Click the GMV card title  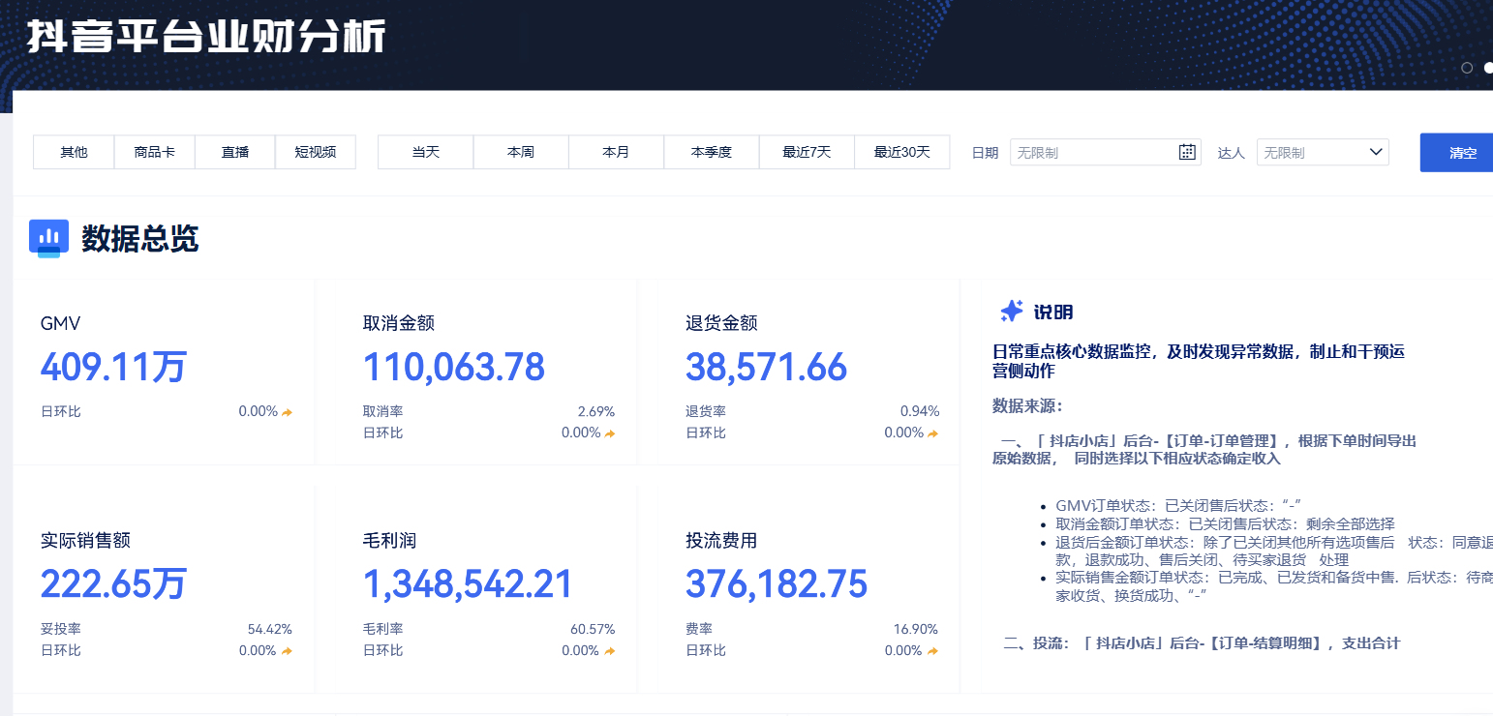coord(60,324)
